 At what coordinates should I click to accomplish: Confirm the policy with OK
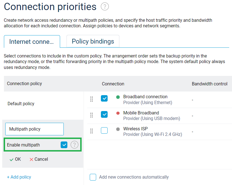point(15,159)
